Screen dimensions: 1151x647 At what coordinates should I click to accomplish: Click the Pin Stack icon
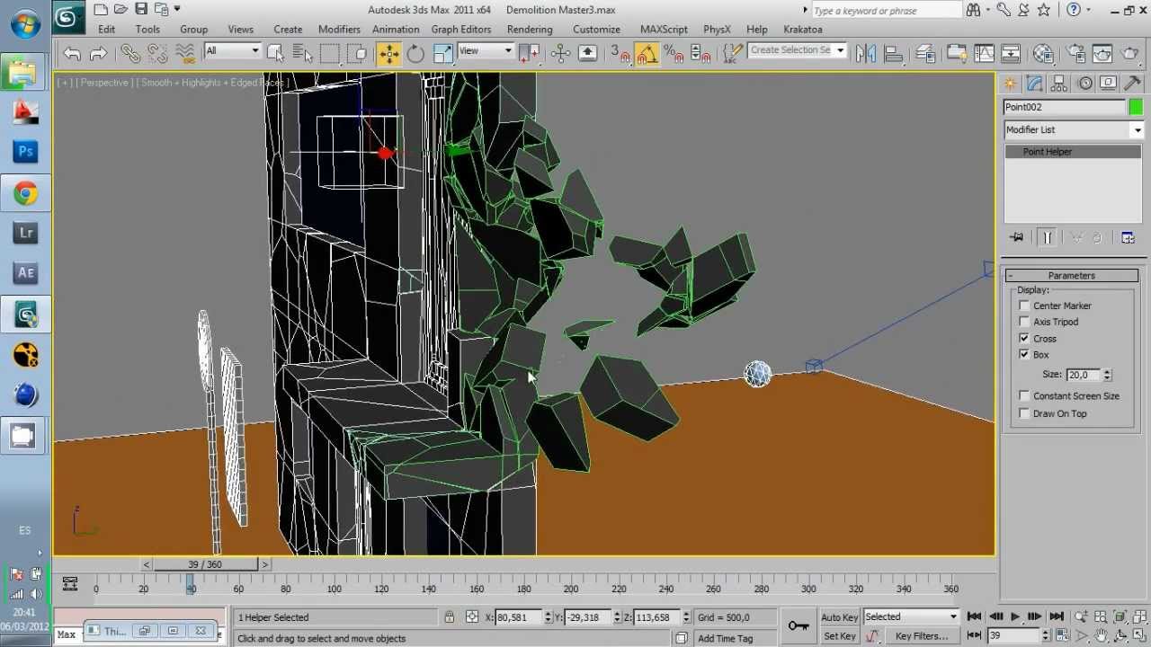click(1017, 237)
